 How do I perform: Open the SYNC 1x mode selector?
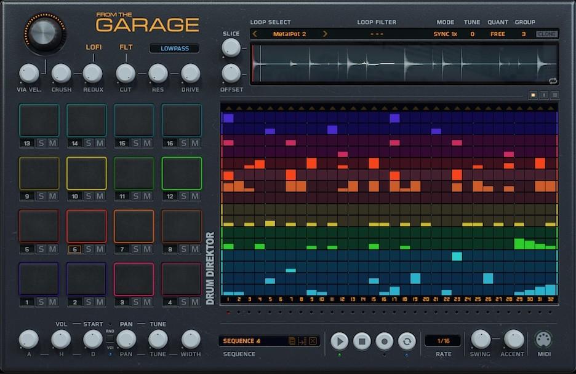pyautogui.click(x=445, y=34)
